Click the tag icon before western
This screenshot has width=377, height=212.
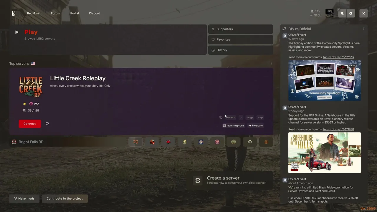click(x=221, y=117)
